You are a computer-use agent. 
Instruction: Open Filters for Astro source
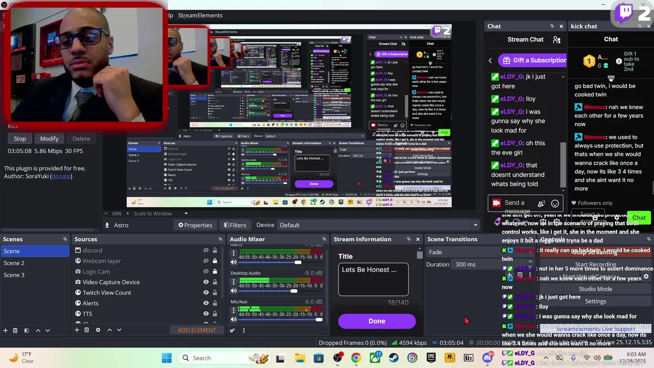(x=234, y=225)
